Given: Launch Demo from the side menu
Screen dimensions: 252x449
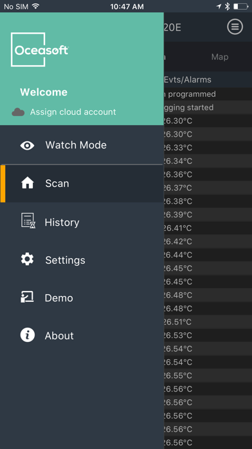Looking at the screenshot, I should pyautogui.click(x=82, y=298).
